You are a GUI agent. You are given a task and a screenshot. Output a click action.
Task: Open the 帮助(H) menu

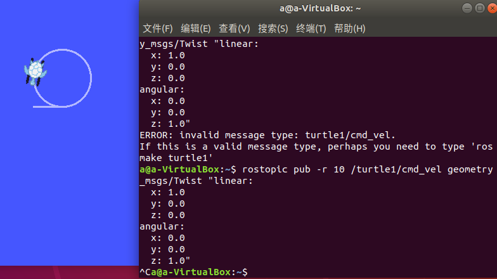click(x=350, y=29)
